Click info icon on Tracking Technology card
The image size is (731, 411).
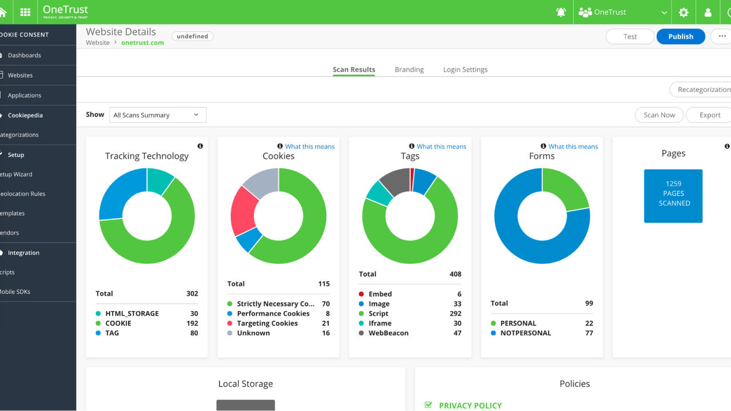[200, 146]
